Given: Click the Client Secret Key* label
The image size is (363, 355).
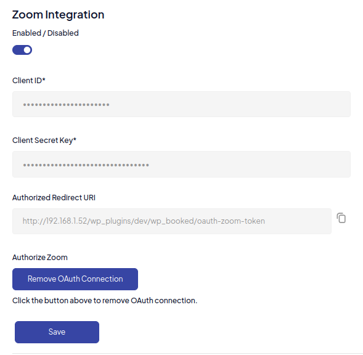Looking at the screenshot, I should pos(44,141).
